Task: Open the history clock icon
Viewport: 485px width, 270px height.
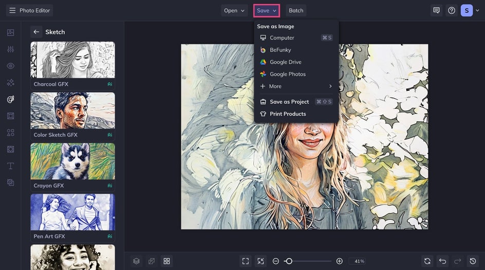Action: [x=473, y=261]
